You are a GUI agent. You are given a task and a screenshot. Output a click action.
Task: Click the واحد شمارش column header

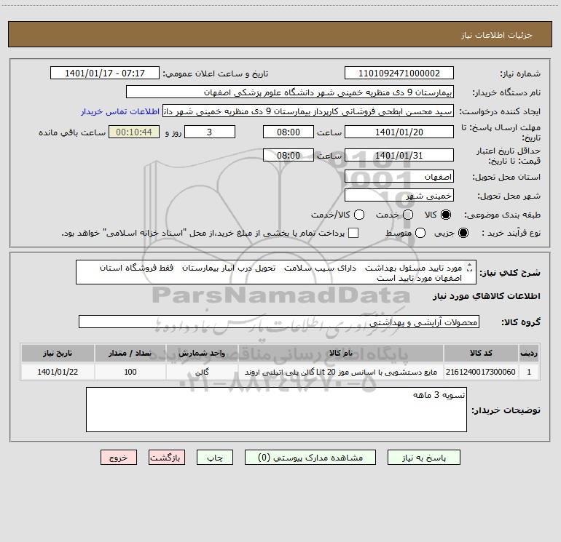point(202,353)
